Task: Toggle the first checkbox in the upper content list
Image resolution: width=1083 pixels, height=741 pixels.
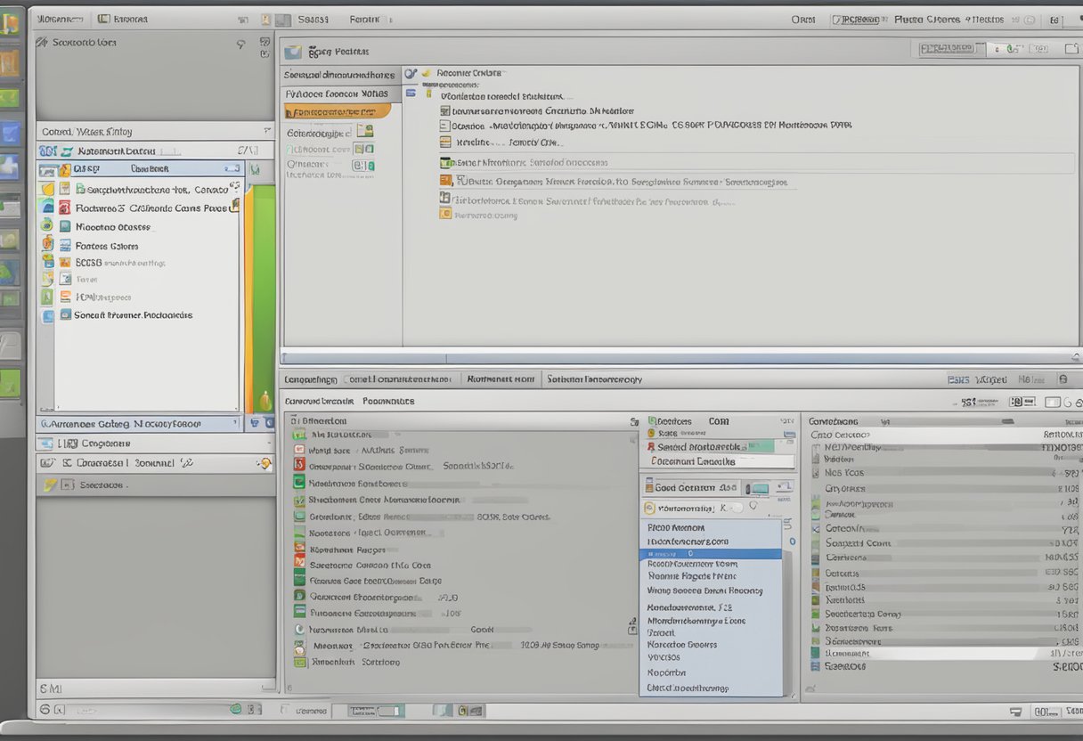Action: click(x=445, y=111)
